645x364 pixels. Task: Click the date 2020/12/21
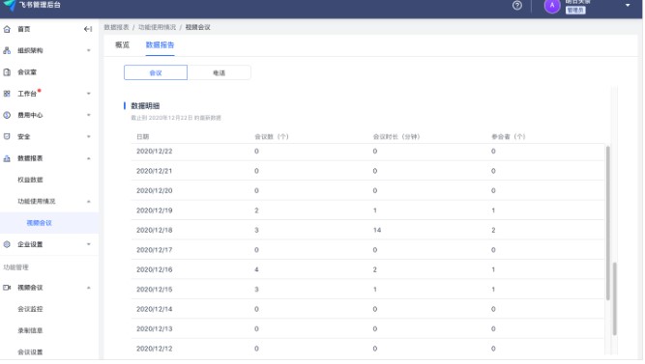tap(155, 171)
